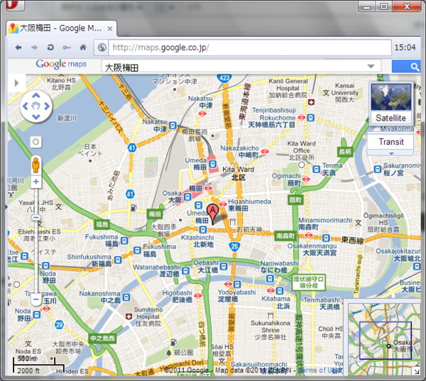
Task: Click the zoom slider handle
Action: click(36, 218)
